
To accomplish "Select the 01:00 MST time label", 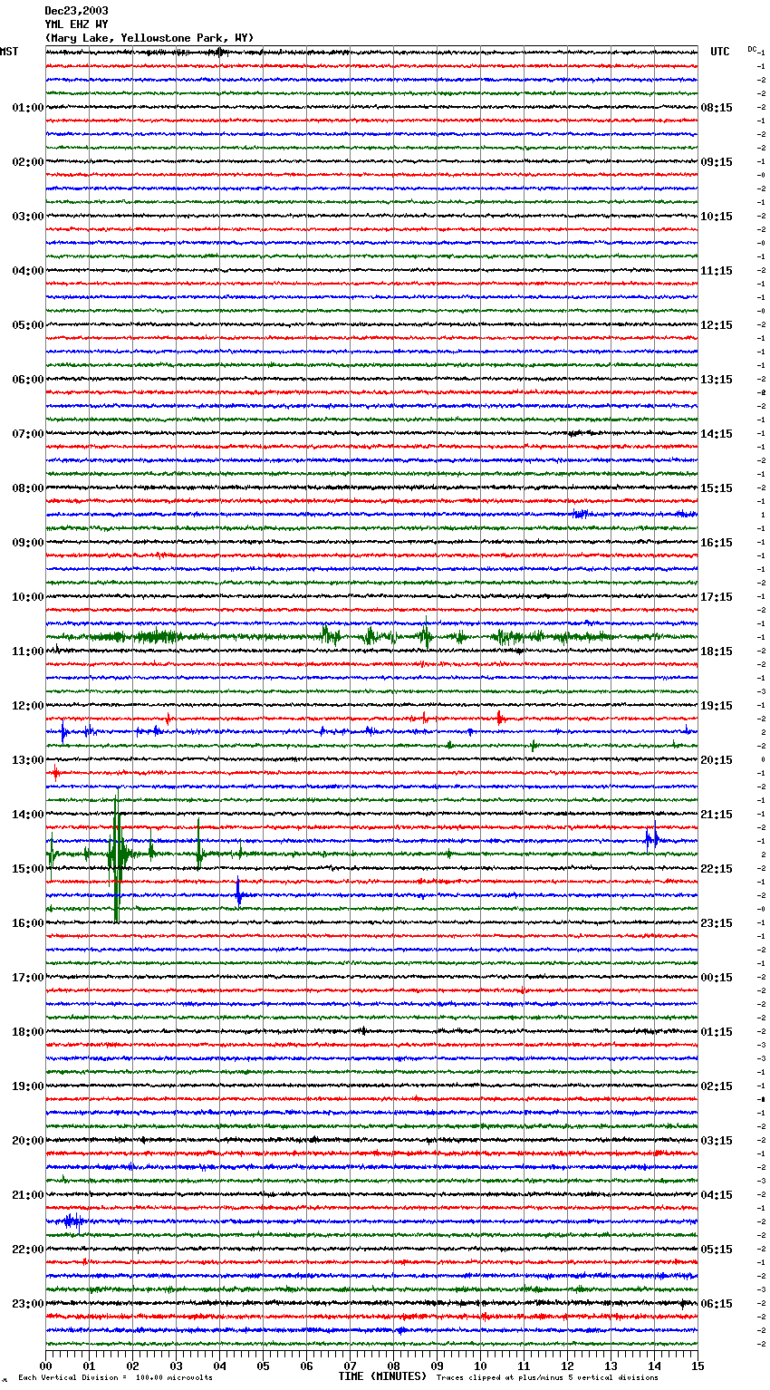I will tap(27, 108).
